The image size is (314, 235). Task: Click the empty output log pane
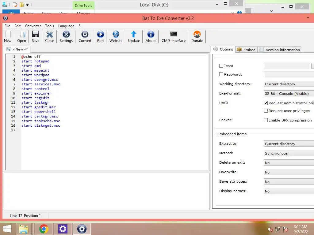106,192
